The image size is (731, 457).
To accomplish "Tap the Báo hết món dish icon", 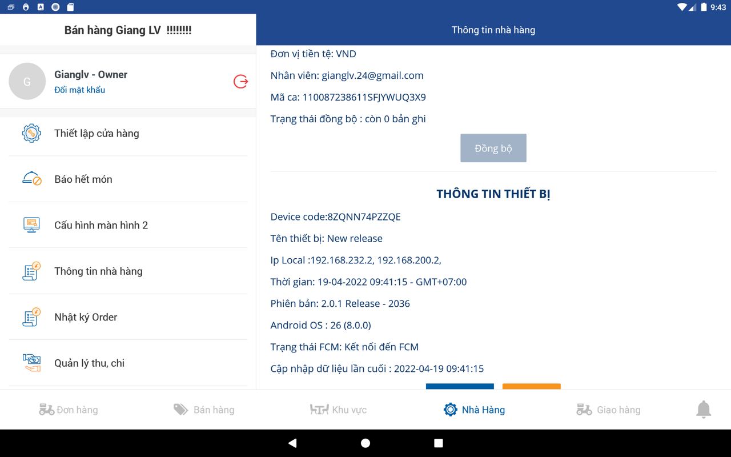I will [x=31, y=179].
